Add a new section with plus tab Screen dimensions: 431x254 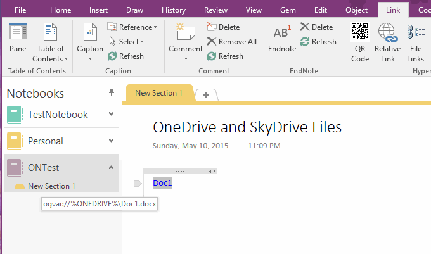206,95
